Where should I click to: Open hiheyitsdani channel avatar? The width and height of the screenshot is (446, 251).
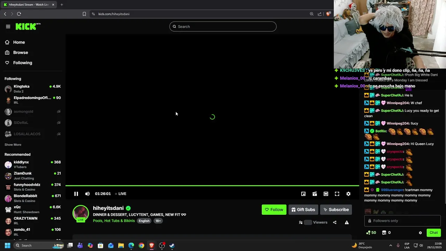[80, 213]
